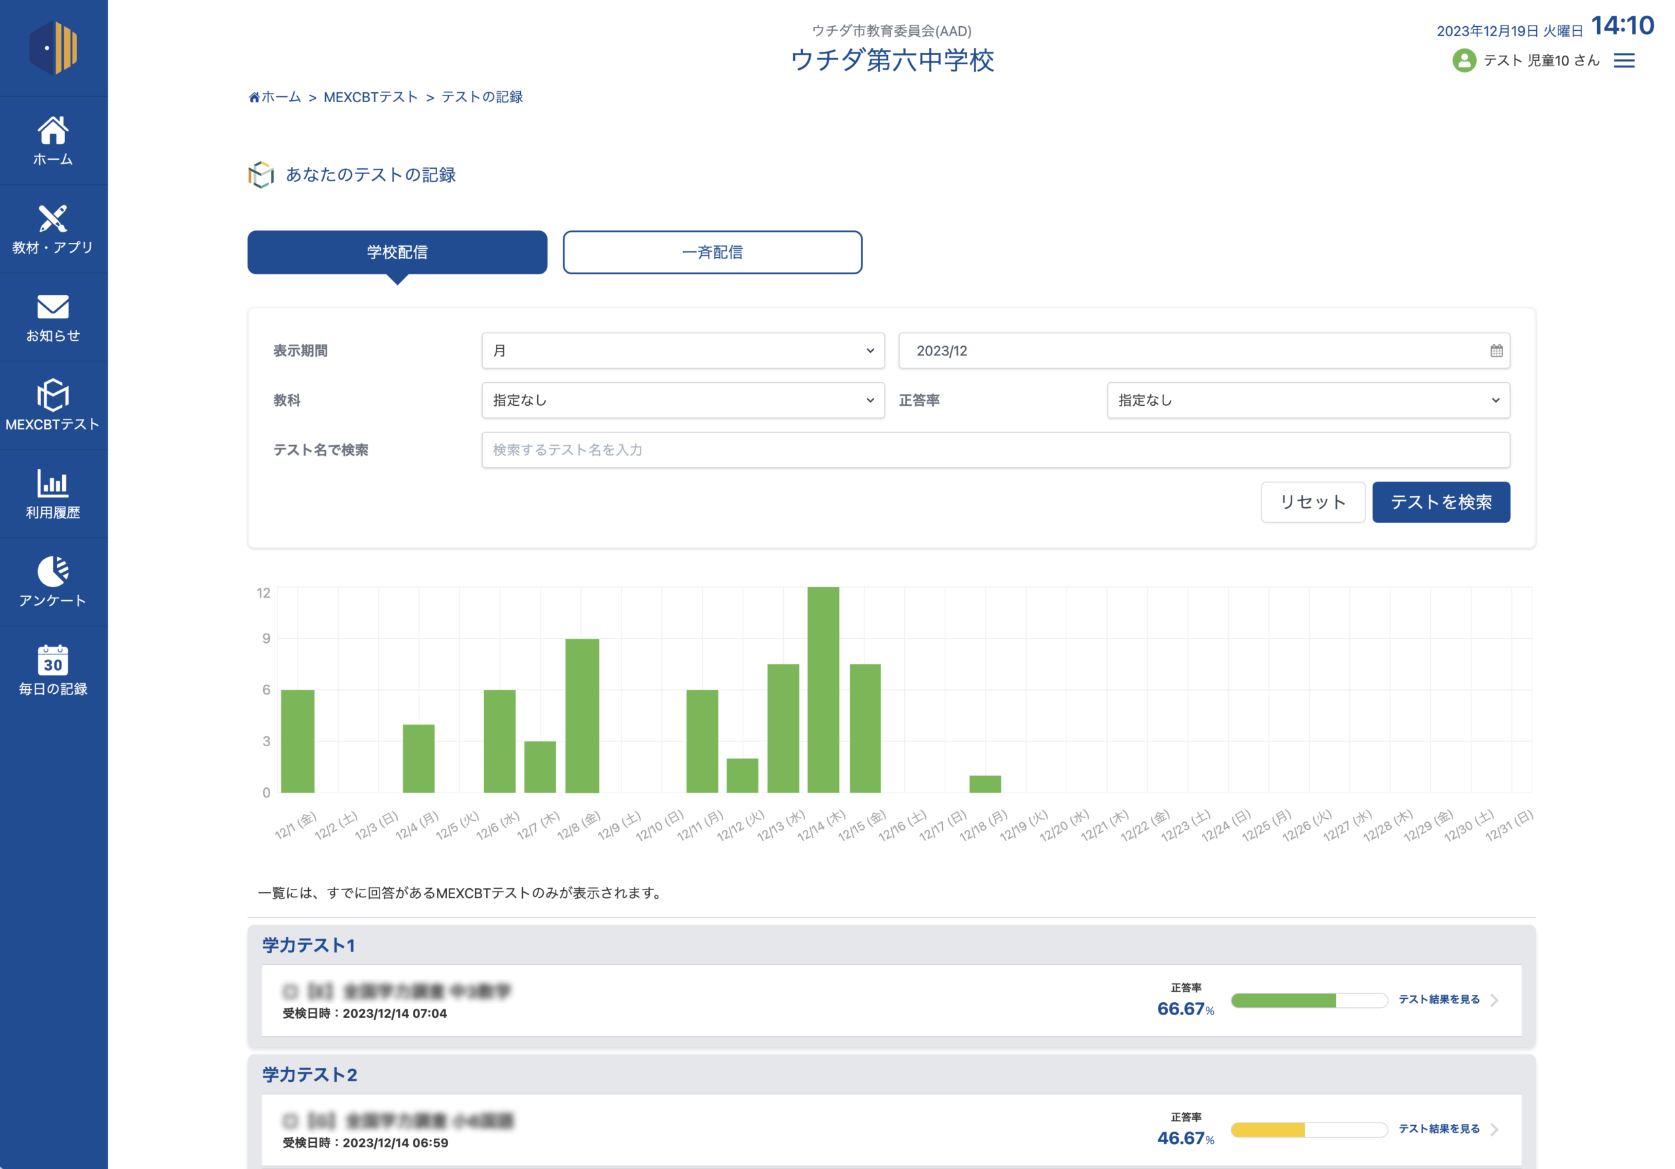The image size is (1675, 1169).
Task: Click the user avatar icon
Action: 1464,61
